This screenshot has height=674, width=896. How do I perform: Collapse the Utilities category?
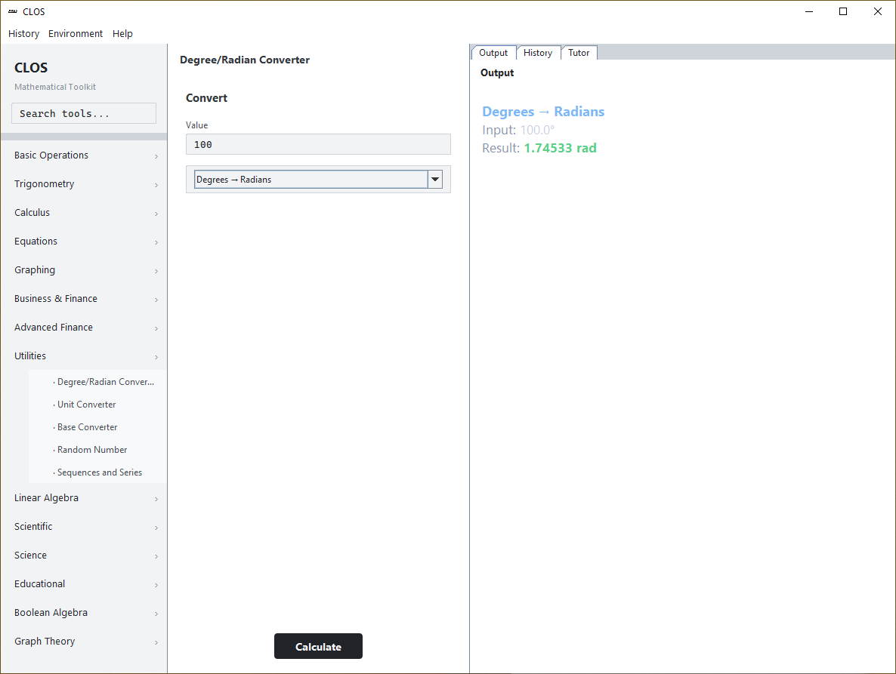(84, 355)
